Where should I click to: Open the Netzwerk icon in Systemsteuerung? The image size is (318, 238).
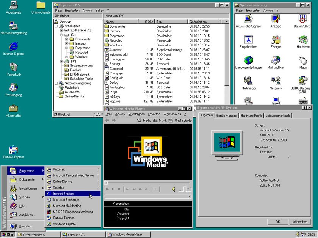[276, 81]
